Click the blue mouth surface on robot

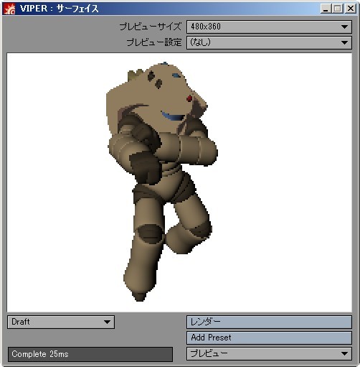pos(173,116)
